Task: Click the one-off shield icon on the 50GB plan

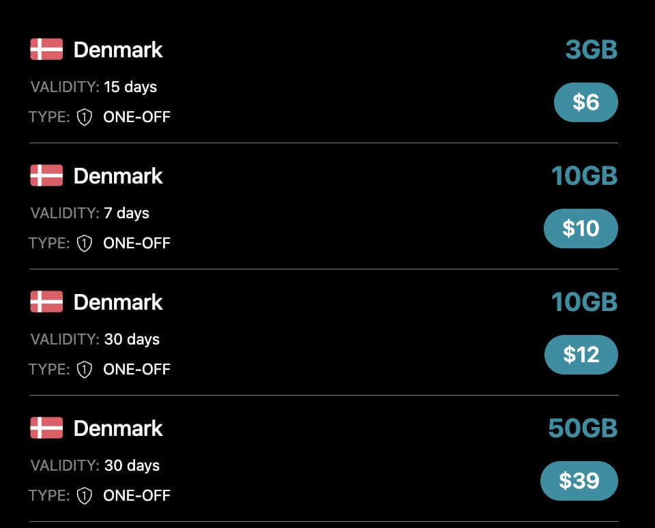Action: pos(87,495)
